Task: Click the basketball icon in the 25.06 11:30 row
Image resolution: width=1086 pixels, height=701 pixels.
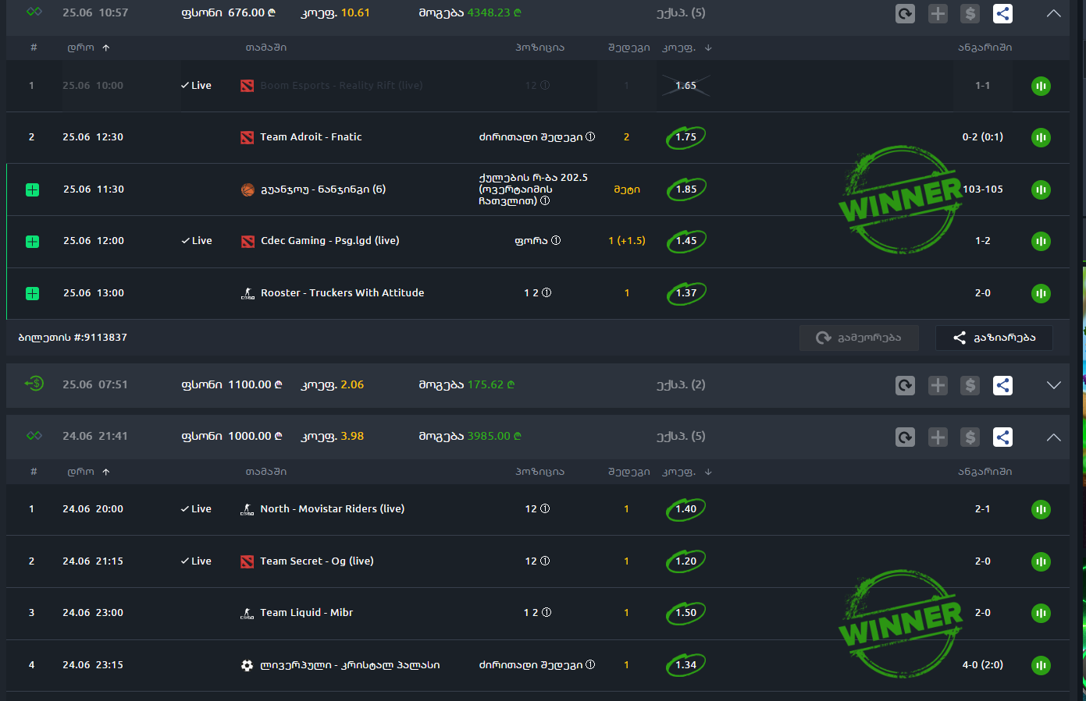Action: point(247,189)
